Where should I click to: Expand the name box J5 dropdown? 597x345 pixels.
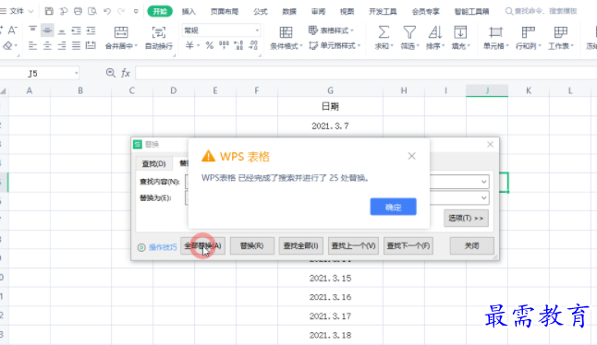(76, 73)
